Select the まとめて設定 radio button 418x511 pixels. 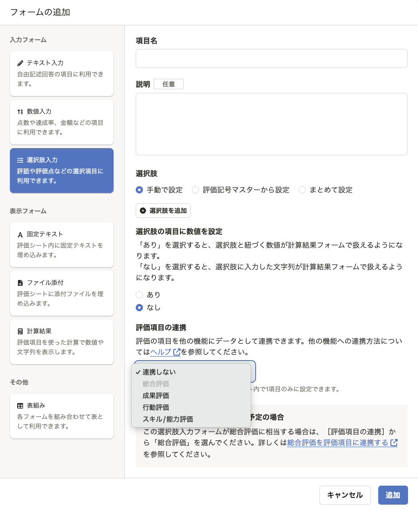coord(302,190)
